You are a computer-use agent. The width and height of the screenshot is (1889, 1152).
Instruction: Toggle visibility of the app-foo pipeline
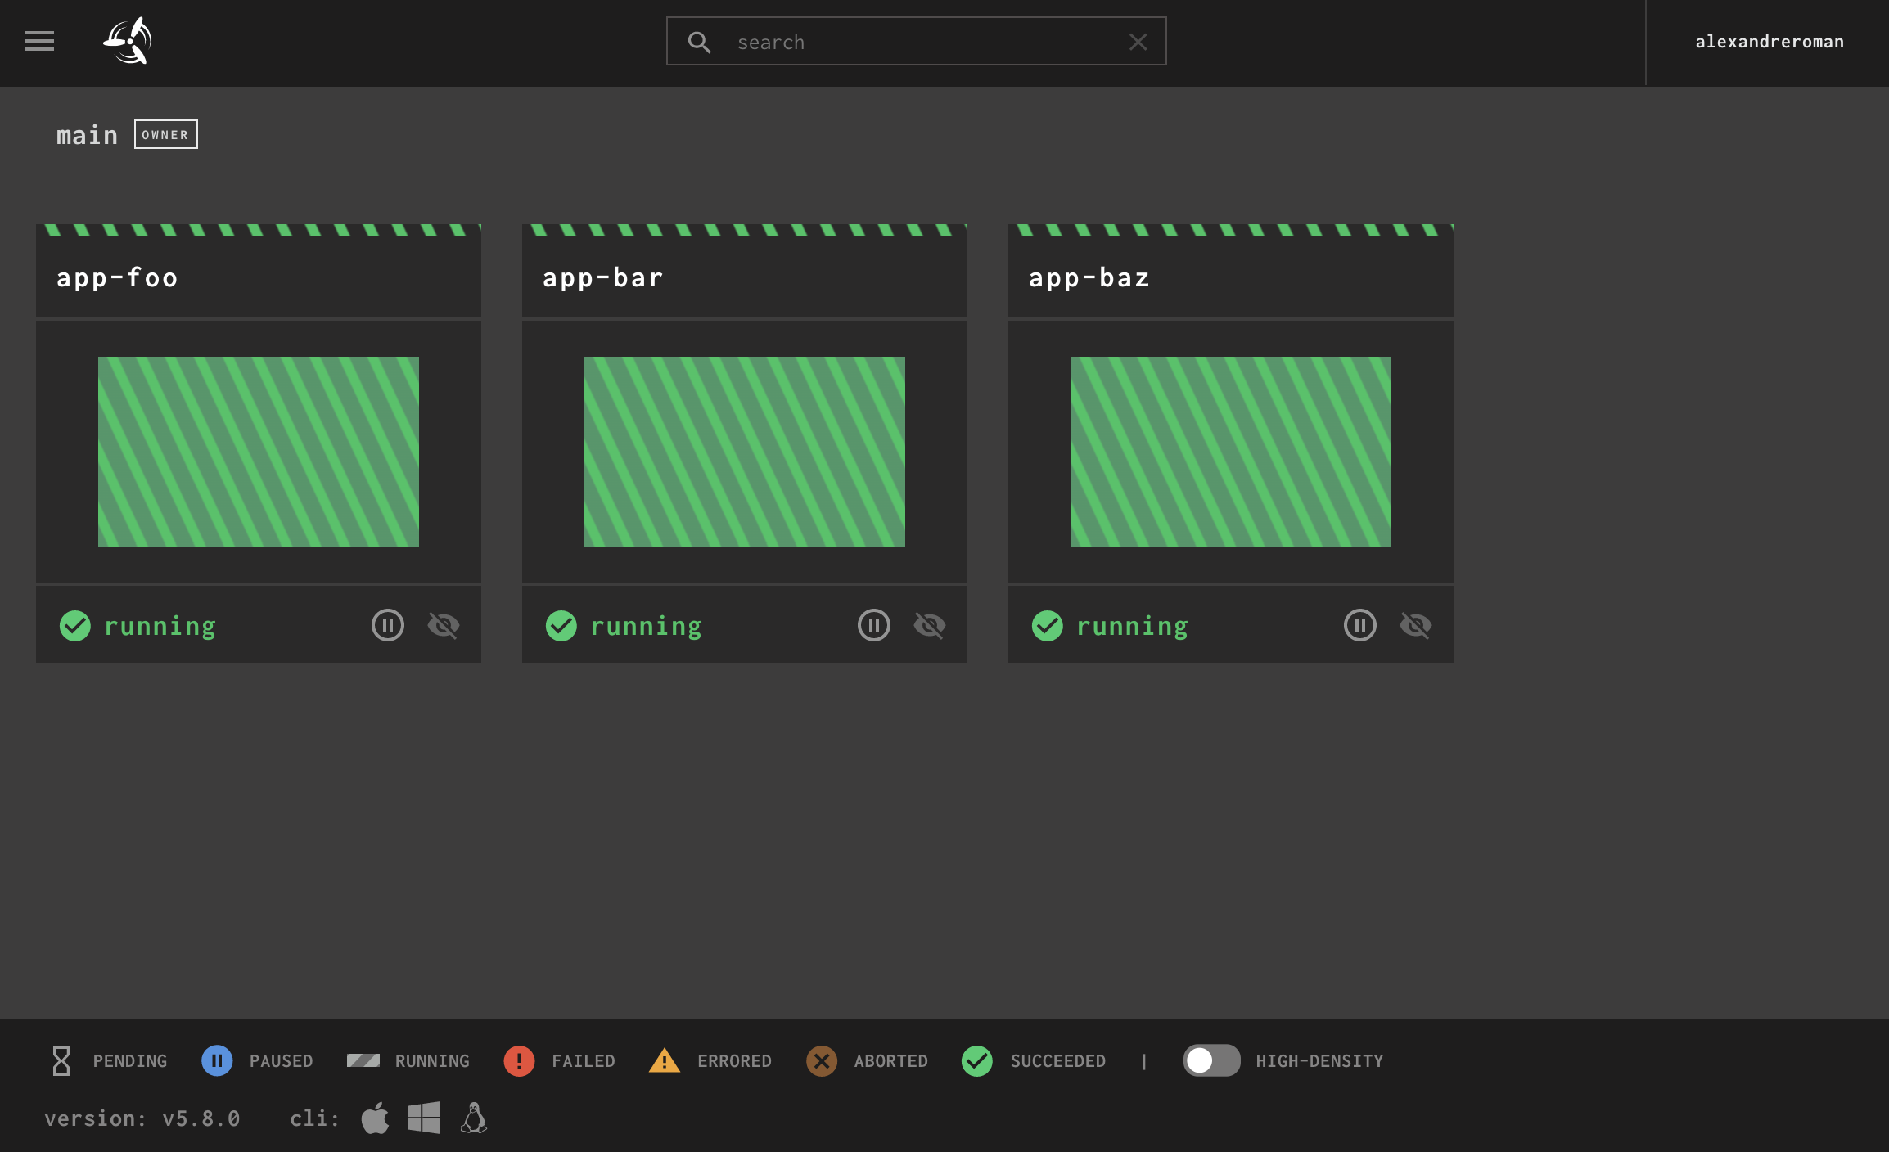click(x=444, y=626)
